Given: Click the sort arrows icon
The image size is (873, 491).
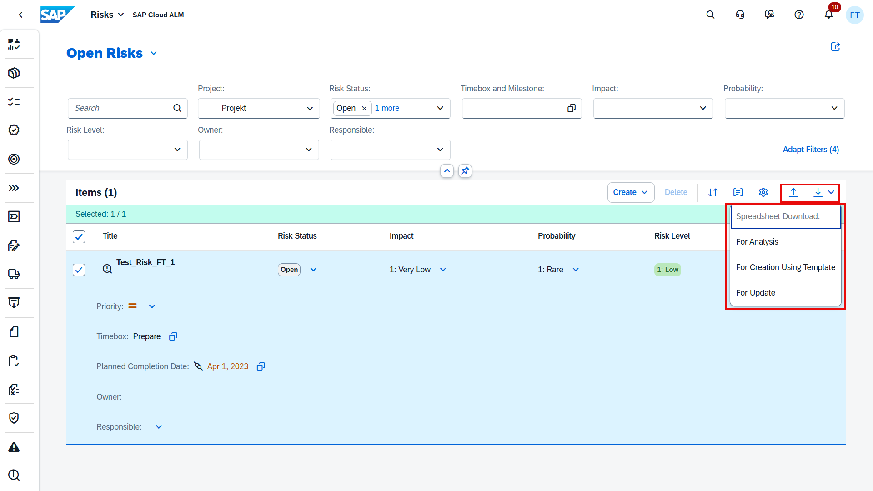Looking at the screenshot, I should [x=713, y=192].
